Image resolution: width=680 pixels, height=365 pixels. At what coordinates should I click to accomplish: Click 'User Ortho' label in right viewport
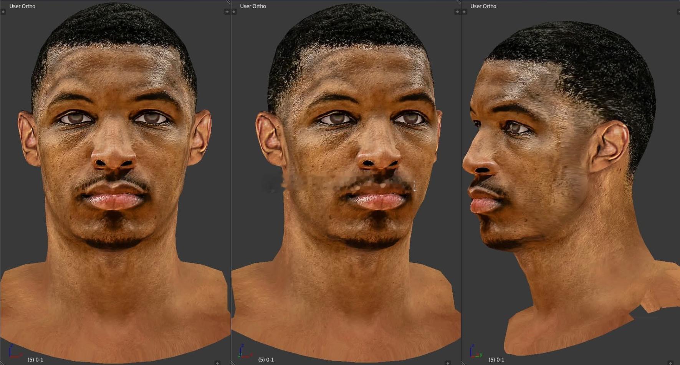(483, 6)
